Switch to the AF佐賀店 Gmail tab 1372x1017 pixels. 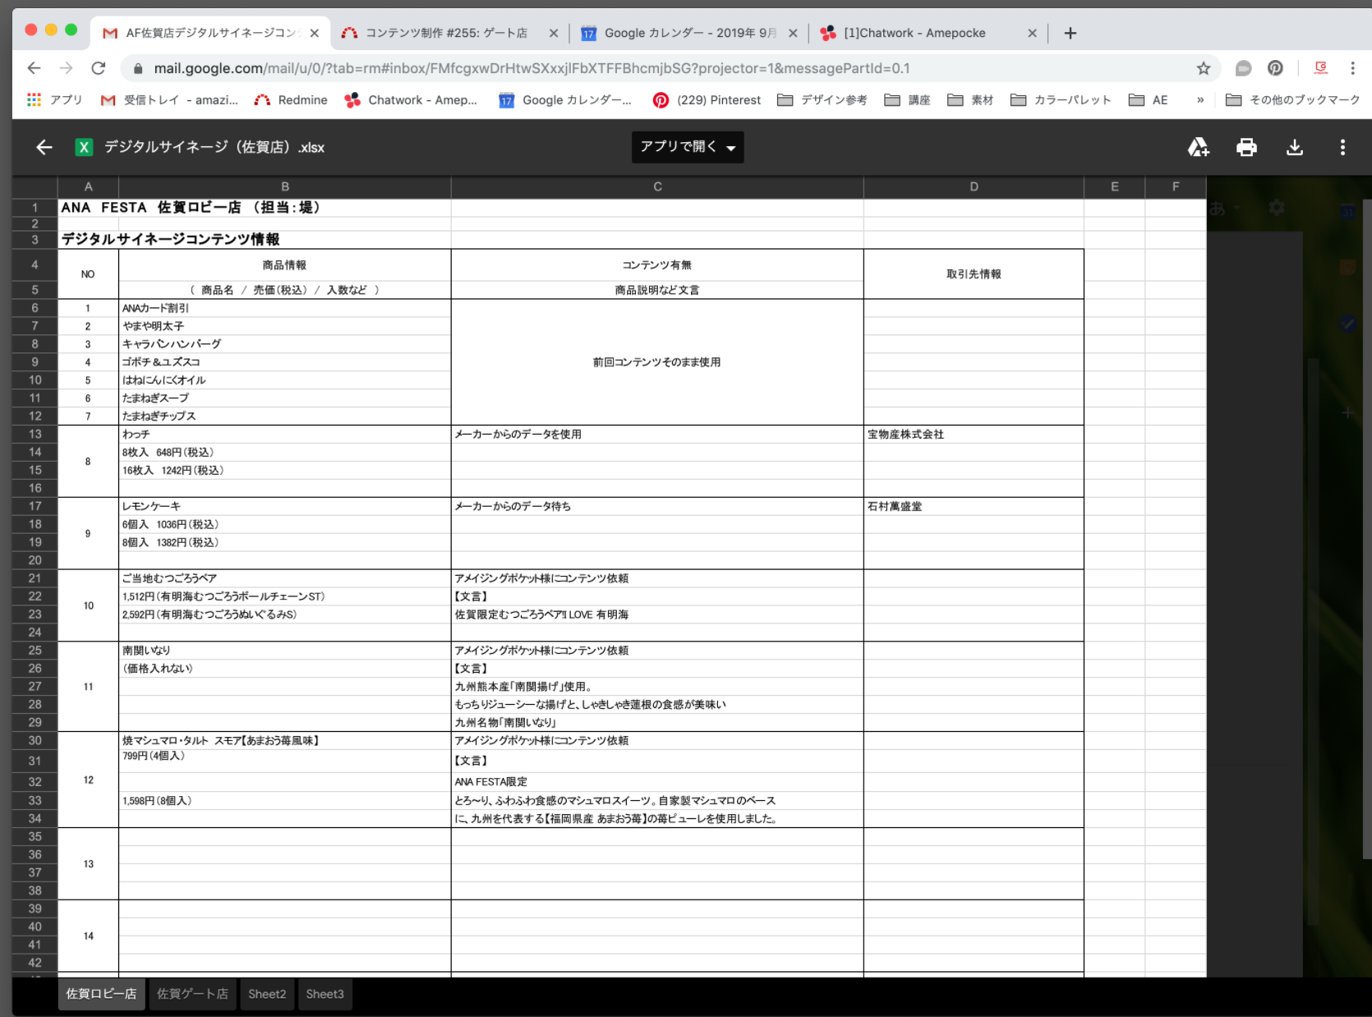(209, 33)
